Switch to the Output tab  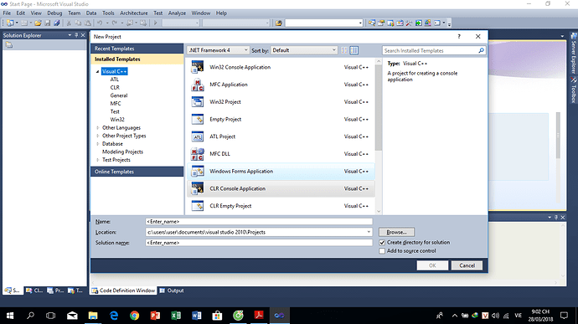(x=172, y=291)
